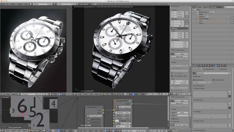Select the Physics properties tab icon
Image resolution: width=234 pixels, height=132 pixels.
(x=226, y=66)
